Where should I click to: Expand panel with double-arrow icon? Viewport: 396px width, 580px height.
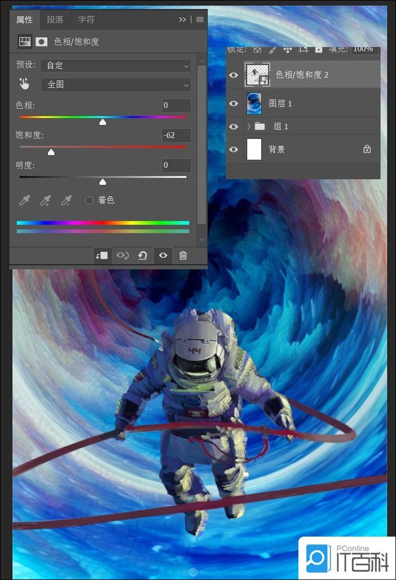point(182,20)
